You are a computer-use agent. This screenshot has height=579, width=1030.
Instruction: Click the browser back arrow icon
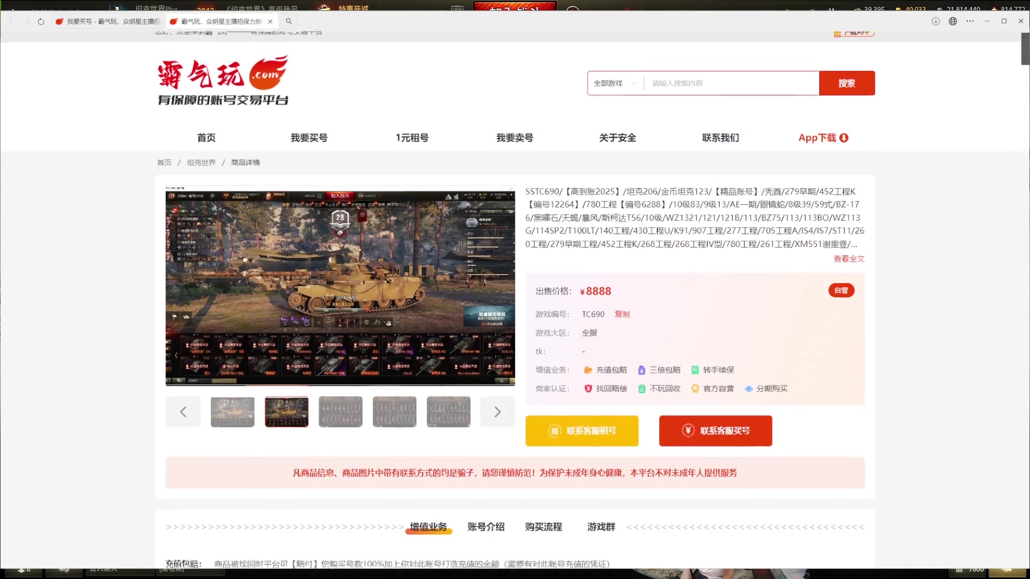(x=12, y=21)
